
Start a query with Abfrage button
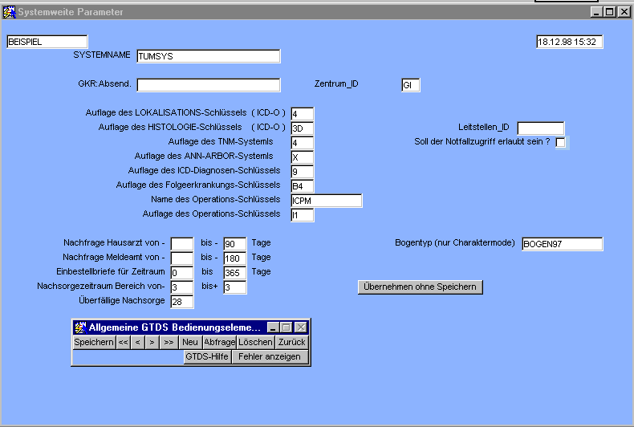219,342
